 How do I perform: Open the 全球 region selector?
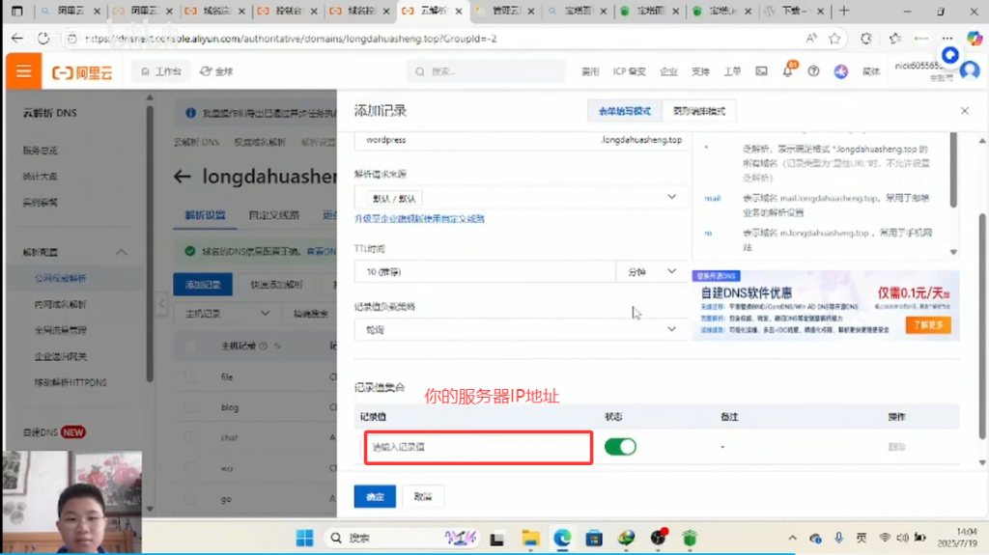216,71
